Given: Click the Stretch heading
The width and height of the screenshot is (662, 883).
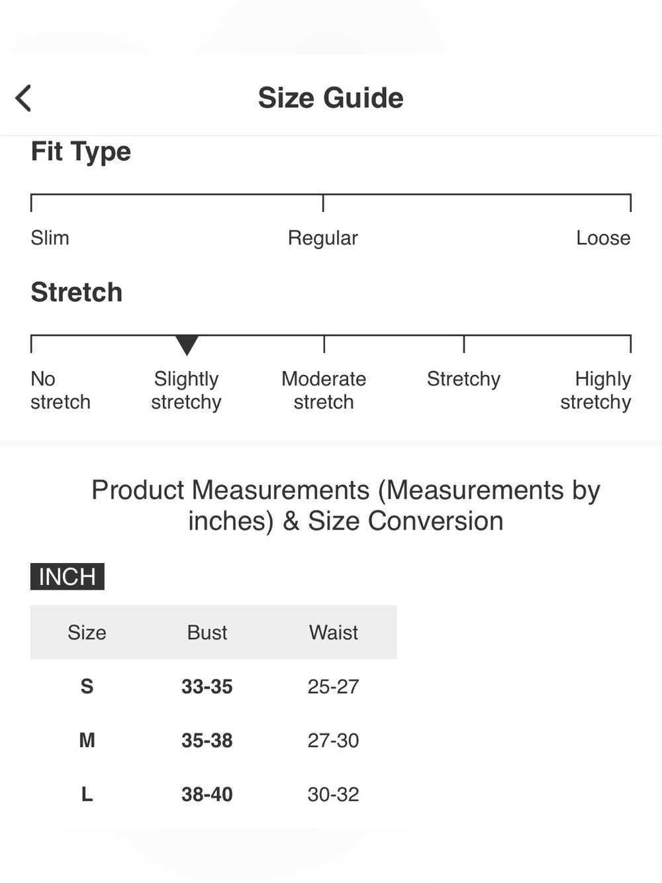Looking at the screenshot, I should pos(76,292).
